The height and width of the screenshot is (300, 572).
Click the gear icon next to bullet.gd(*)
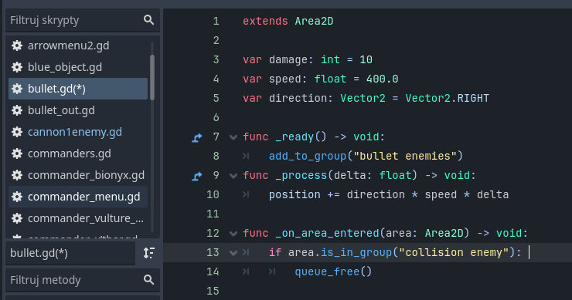click(x=17, y=89)
